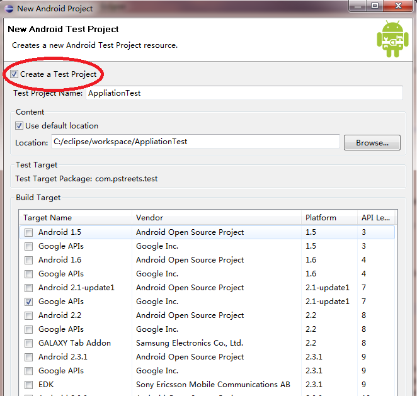Select Samsung Electronics Co., Ltd. vendor cell
The height and width of the screenshot is (396, 417).
[190, 343]
